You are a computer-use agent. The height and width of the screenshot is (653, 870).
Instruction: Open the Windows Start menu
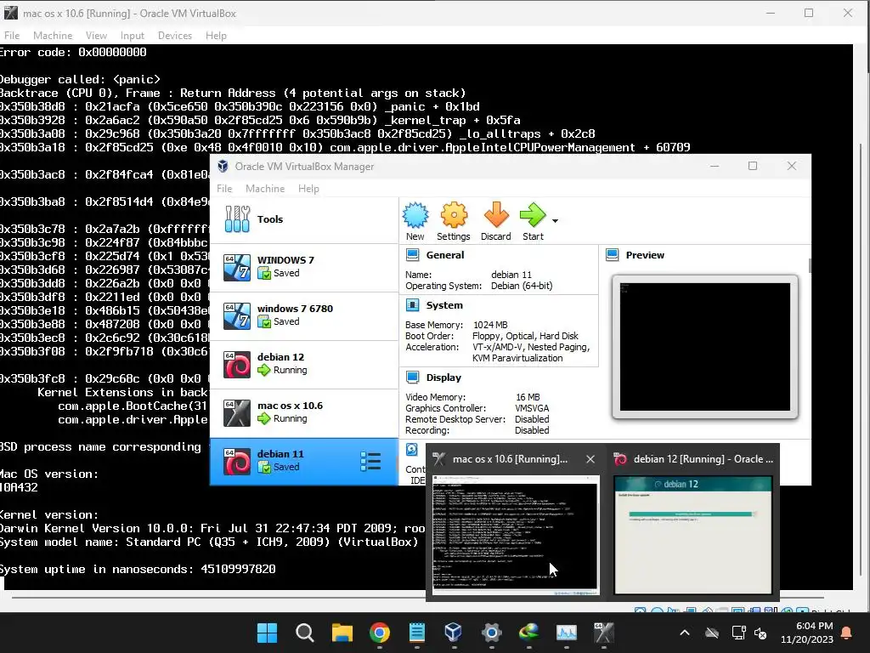click(x=267, y=633)
